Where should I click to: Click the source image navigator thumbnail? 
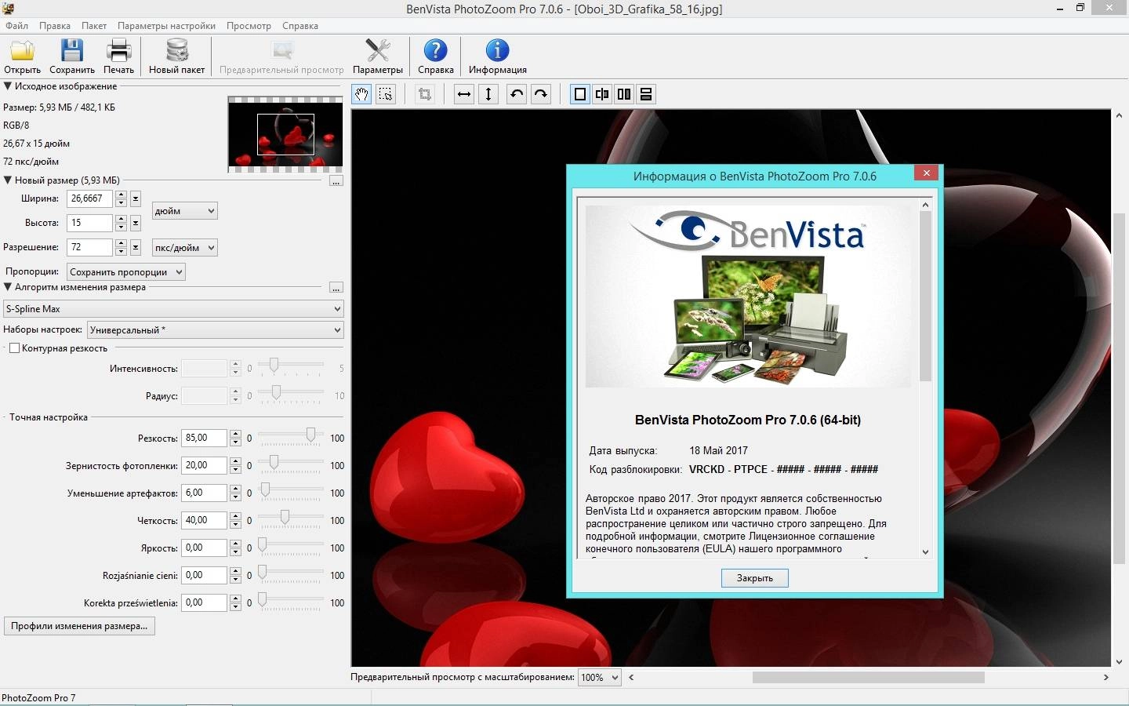(x=285, y=134)
